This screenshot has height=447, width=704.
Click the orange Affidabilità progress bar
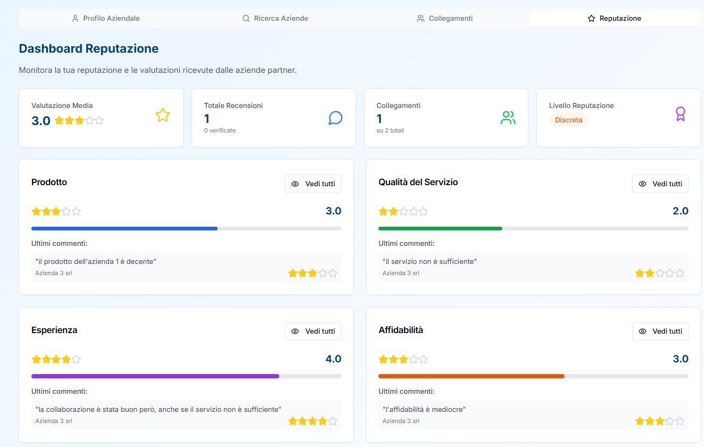point(471,376)
